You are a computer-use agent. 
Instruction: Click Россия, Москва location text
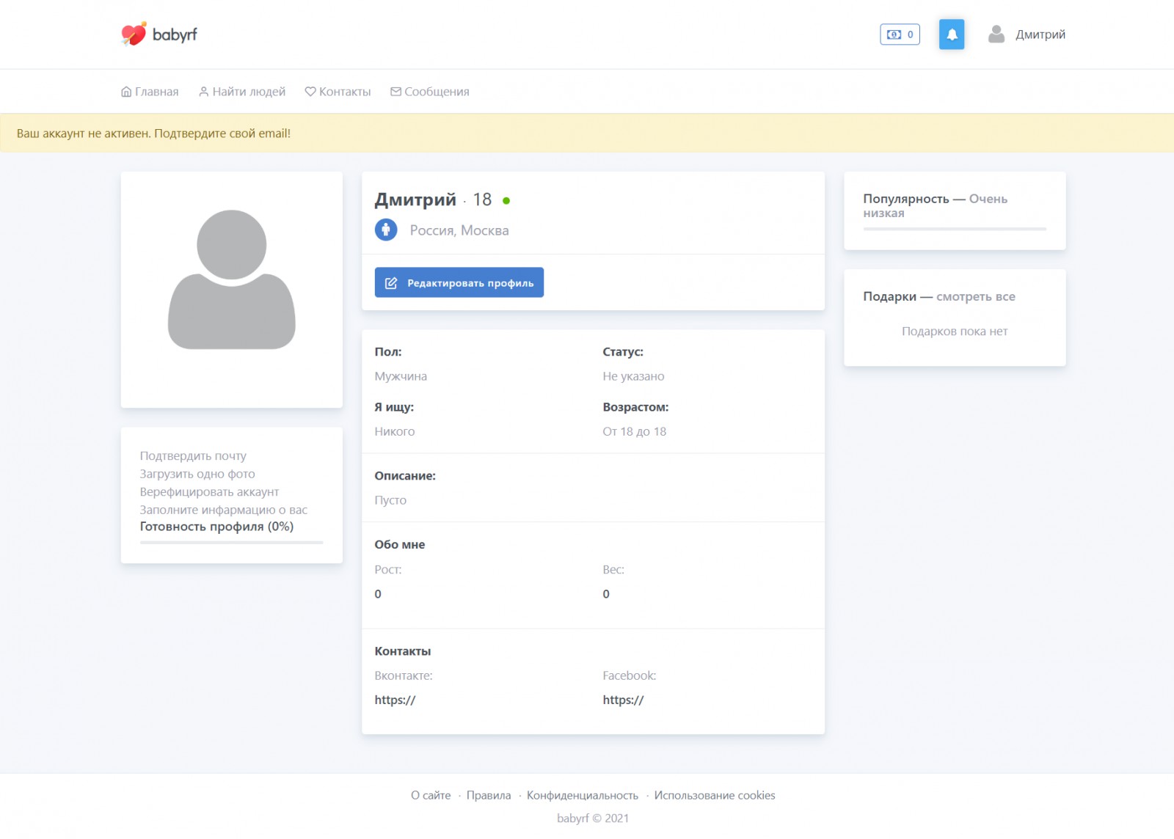tap(459, 230)
